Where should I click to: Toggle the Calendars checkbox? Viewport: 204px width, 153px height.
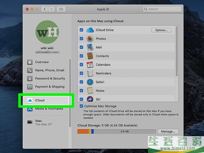point(81,65)
